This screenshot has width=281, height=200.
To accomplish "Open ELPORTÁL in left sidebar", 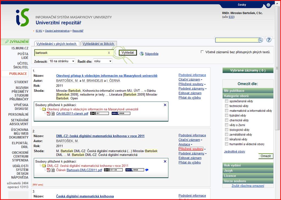I will click(20, 143).
